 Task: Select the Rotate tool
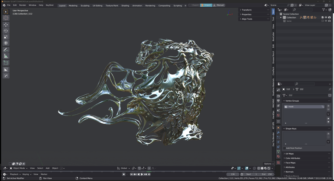pos(6,31)
